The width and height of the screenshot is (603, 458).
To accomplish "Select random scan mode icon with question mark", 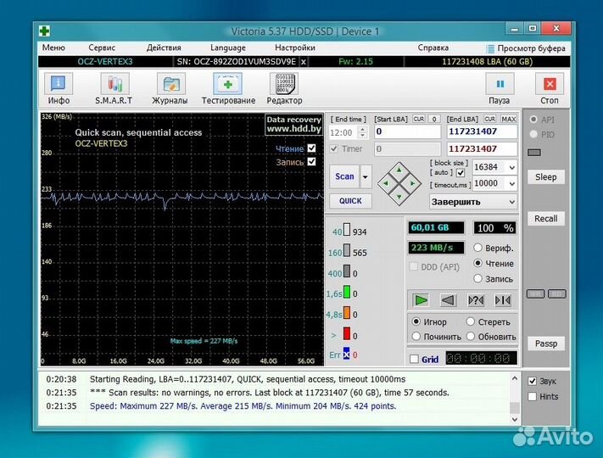I will pos(476,300).
